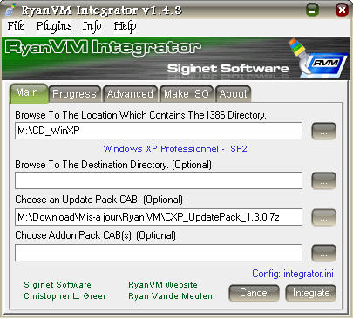Open the Info menu

[92, 26]
